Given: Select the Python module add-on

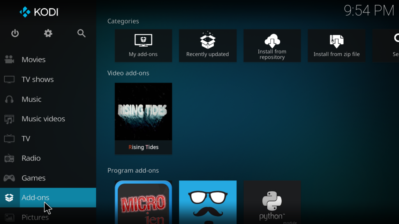Looking at the screenshot, I should point(272,202).
